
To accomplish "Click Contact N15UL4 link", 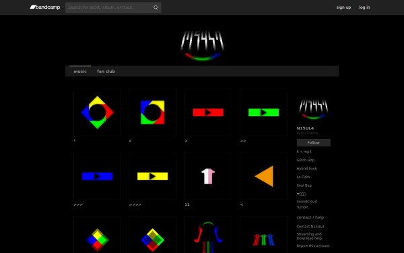I will click(310, 227).
